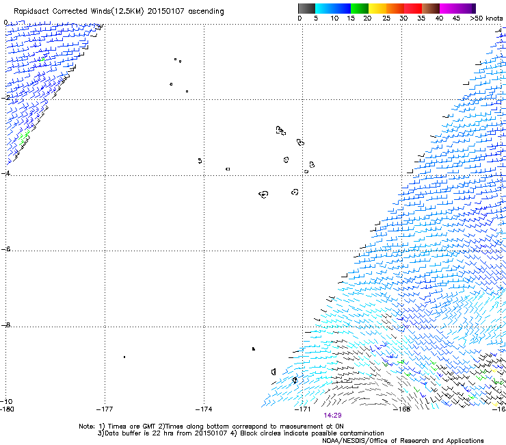Click the '-174' longitude axis label

[x=204, y=409]
